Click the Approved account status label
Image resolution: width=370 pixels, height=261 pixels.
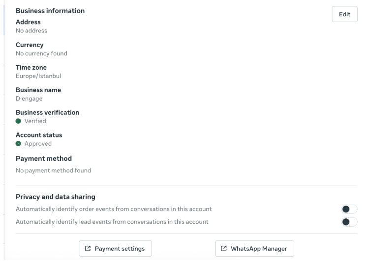click(x=38, y=144)
